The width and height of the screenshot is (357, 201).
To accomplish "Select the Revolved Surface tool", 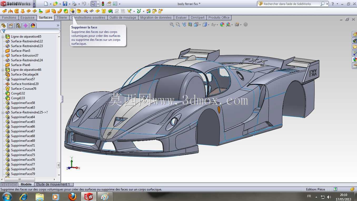I will [11, 11].
